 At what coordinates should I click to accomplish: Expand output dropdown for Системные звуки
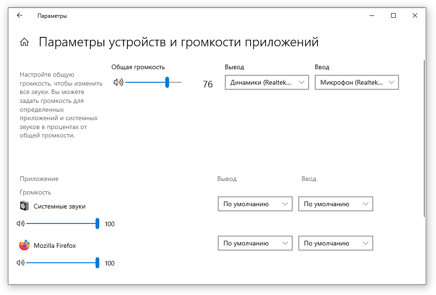(x=255, y=204)
